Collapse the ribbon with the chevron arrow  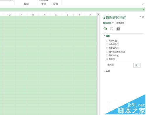pyautogui.click(x=143, y=4)
